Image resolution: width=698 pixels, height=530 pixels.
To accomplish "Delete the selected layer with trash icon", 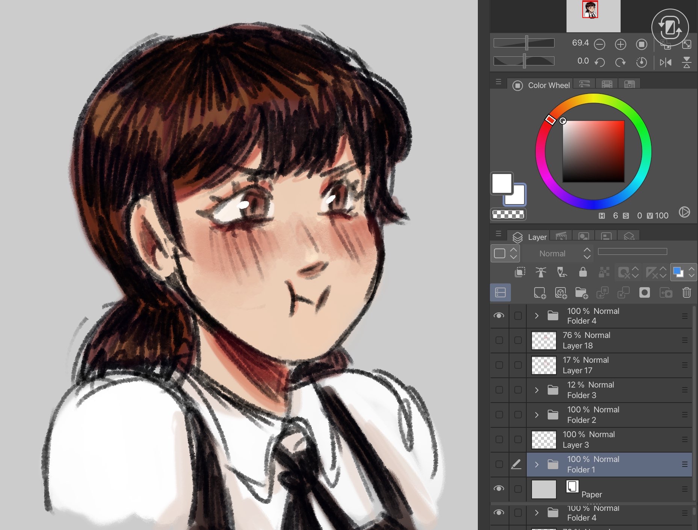I will click(x=686, y=293).
